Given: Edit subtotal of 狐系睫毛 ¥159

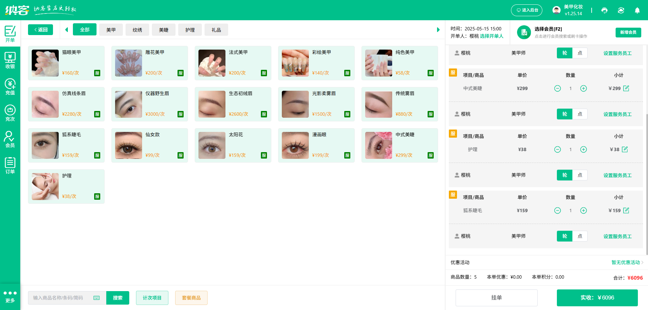Looking at the screenshot, I should coord(626,210).
